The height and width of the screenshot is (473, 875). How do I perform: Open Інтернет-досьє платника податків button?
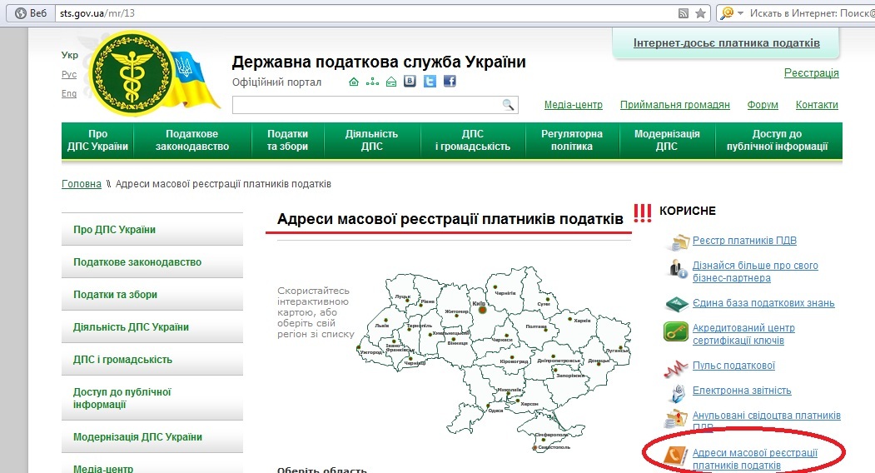(726, 43)
